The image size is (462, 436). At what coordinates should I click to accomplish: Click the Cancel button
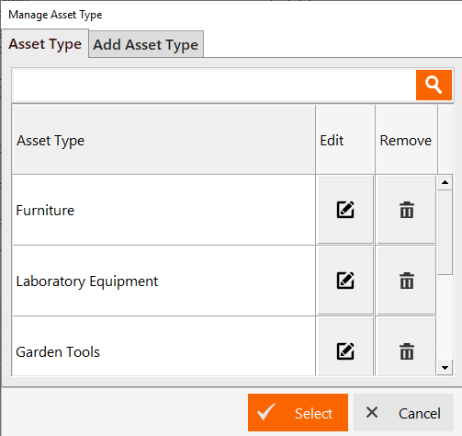(403, 413)
